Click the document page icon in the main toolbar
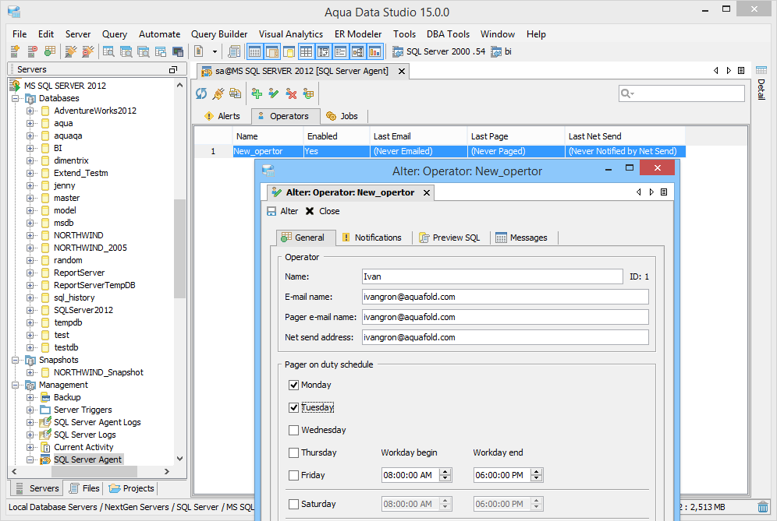Image resolution: width=777 pixels, height=521 pixels. (199, 51)
